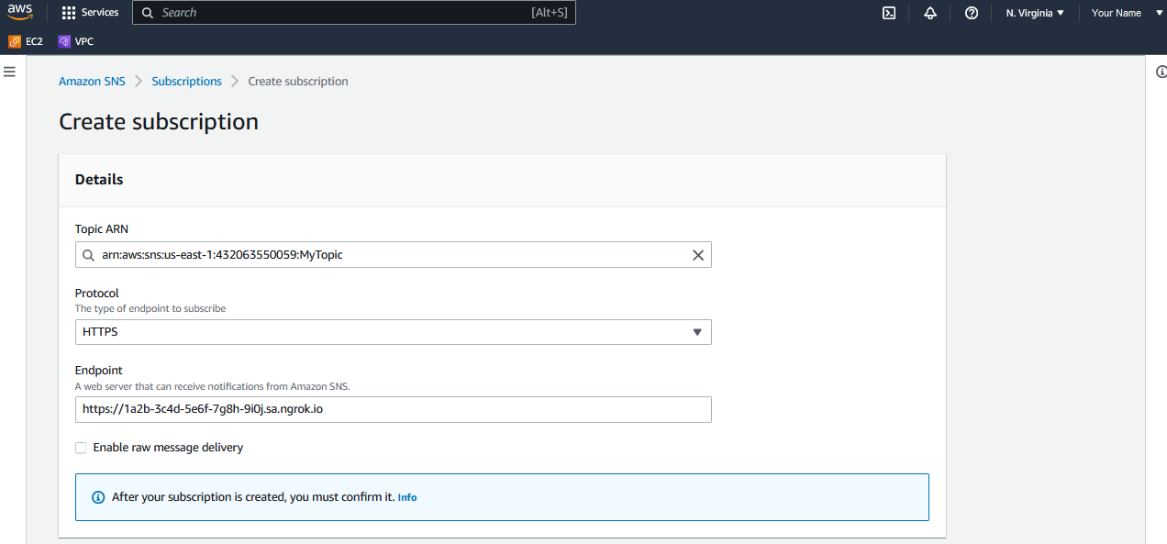
Task: Click 'The type of endpoint to subscribe' text
Action: [150, 308]
